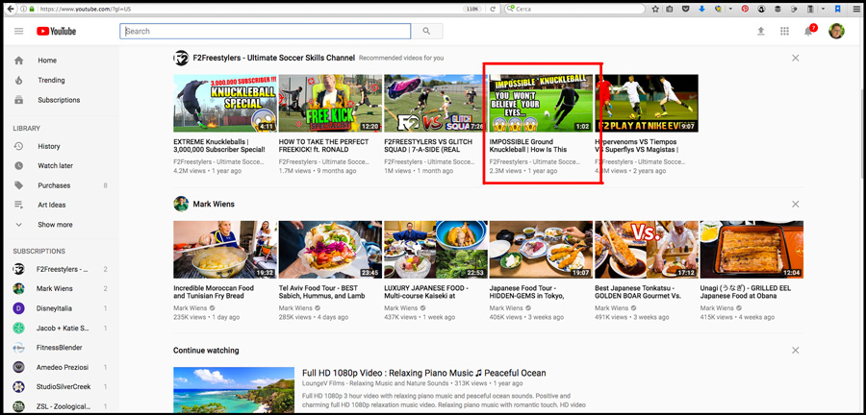This screenshot has height=415, width=866.
Task: Click the 110% zoom level indicator
Action: point(472,10)
